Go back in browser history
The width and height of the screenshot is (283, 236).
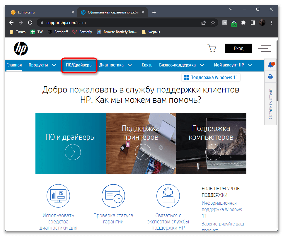(11, 23)
